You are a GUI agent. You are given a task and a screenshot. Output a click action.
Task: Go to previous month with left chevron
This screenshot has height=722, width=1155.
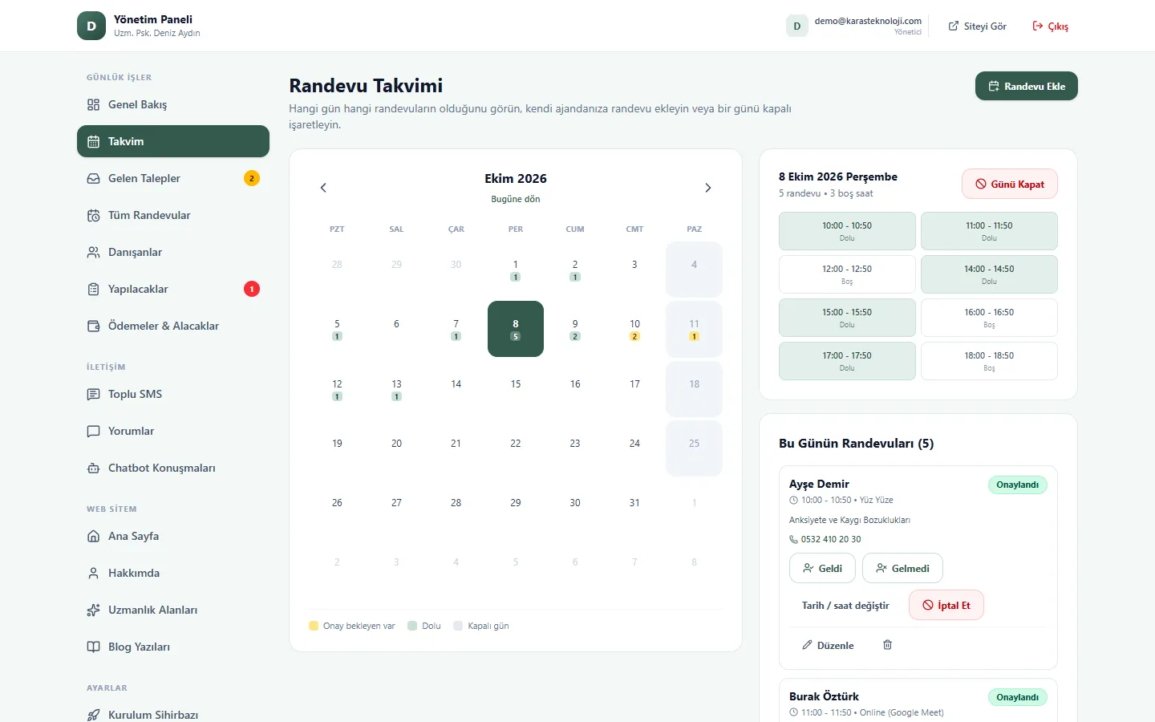(323, 188)
